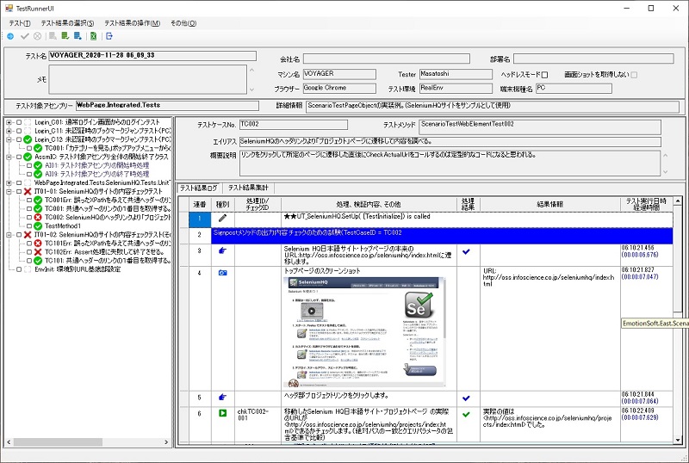
Task: Check the box for Login_C01 tree node
Action: pos(19,122)
